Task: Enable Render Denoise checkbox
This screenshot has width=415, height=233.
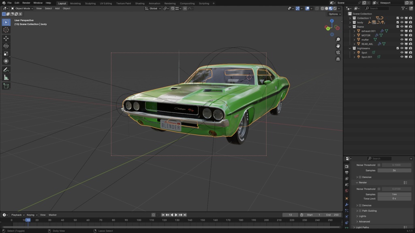Action: tap(360, 205)
